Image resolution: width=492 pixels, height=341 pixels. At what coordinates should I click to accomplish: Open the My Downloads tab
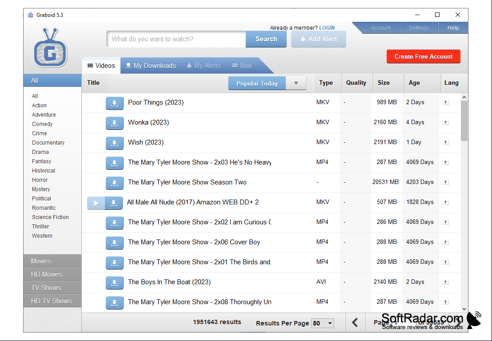151,66
